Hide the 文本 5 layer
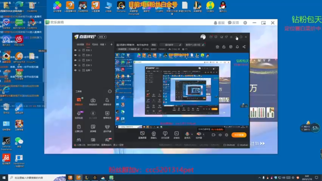This screenshot has width=322, height=181. click(x=75, y=65)
